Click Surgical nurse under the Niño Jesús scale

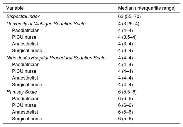coord(27,85)
